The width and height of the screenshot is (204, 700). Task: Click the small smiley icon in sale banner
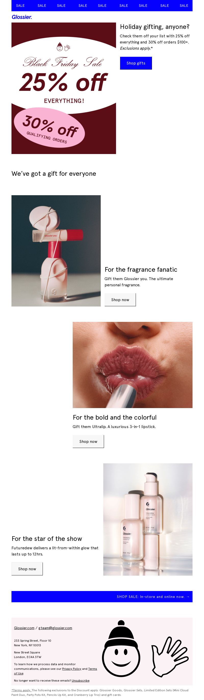[x=60, y=47]
